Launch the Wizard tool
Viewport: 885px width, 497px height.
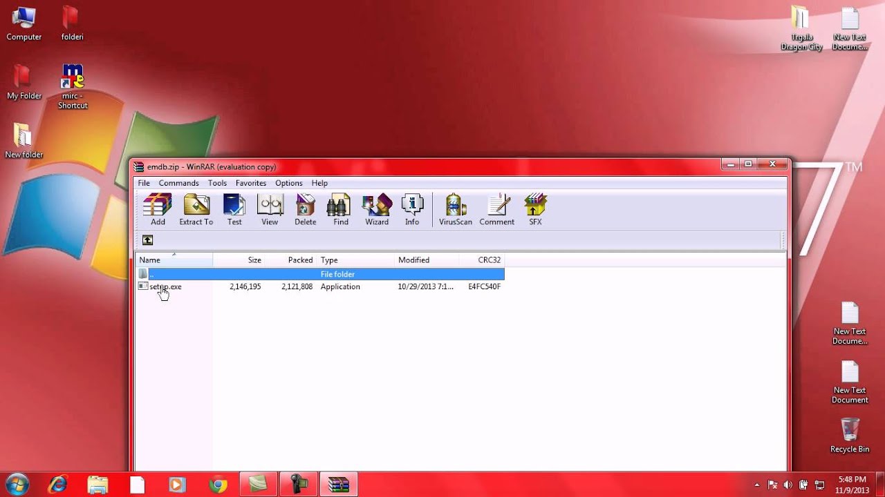pos(377,210)
